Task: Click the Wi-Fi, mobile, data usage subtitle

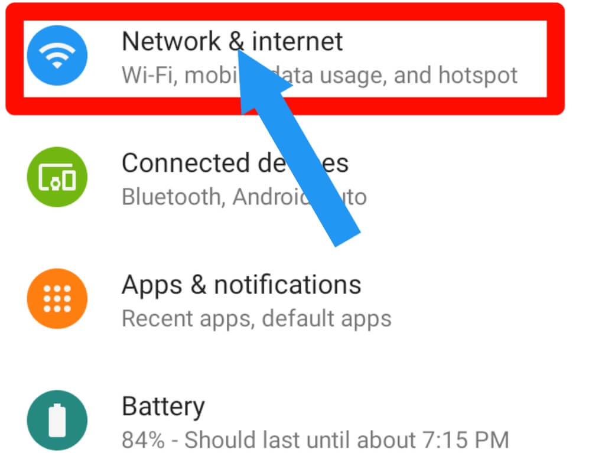Action: click(320, 75)
